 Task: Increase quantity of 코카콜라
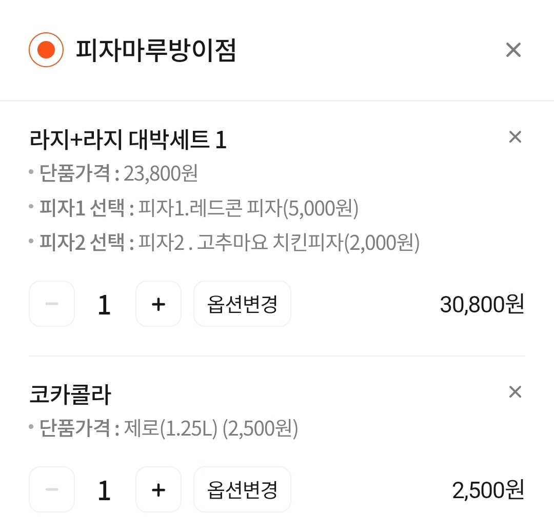point(159,489)
